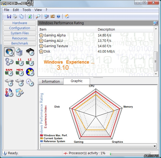
Task: Click the Description column header
Action: click(x=125, y=30)
